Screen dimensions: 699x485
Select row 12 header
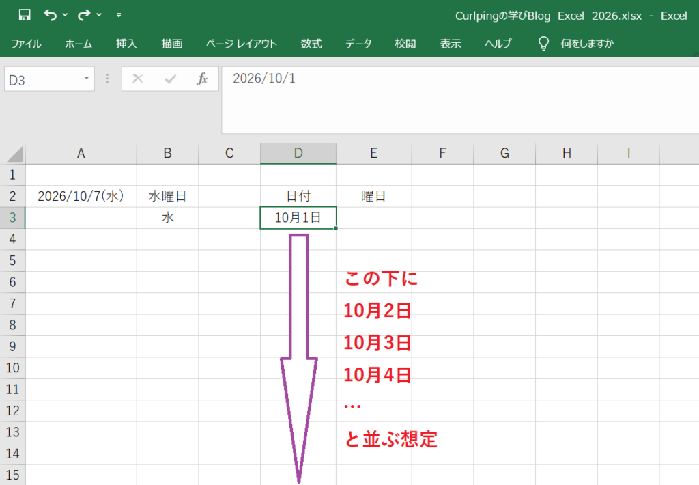pos(12,411)
